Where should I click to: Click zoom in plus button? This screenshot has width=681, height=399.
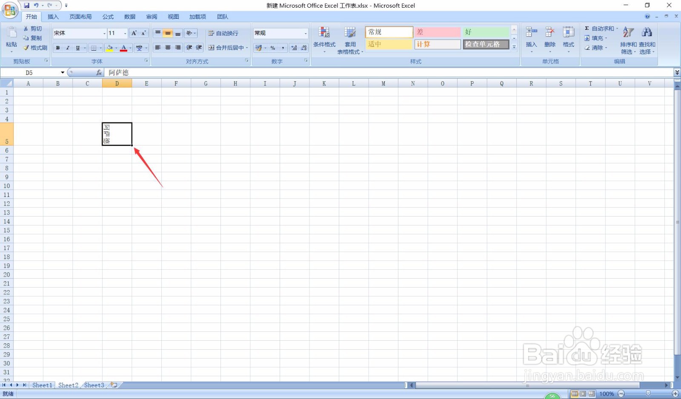coord(675,394)
